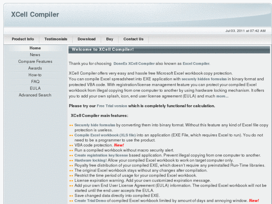Click the Save changed data directly line
The width and height of the screenshot is (272, 204).
pyautogui.click(x=117, y=195)
